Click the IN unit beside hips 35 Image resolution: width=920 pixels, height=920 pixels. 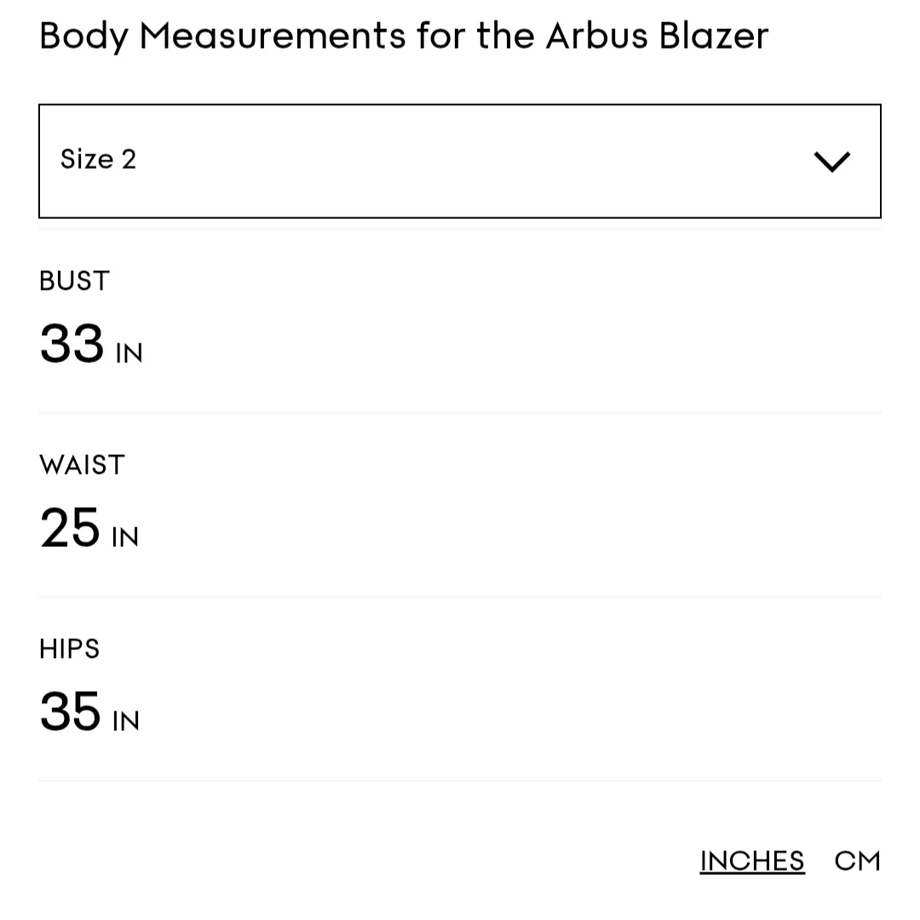click(126, 722)
